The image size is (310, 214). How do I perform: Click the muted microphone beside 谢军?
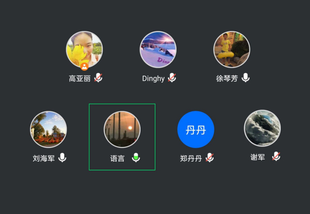coord(276,157)
